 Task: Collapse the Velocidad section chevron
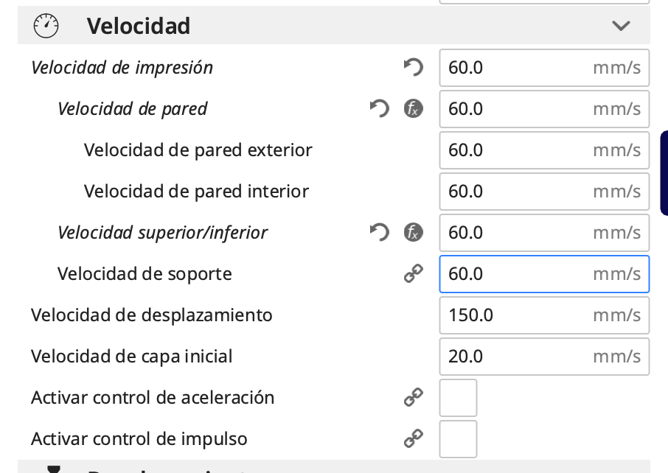[x=621, y=27]
